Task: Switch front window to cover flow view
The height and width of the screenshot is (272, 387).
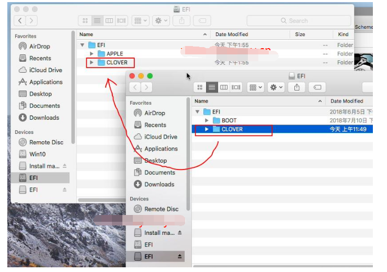Action: (x=236, y=87)
